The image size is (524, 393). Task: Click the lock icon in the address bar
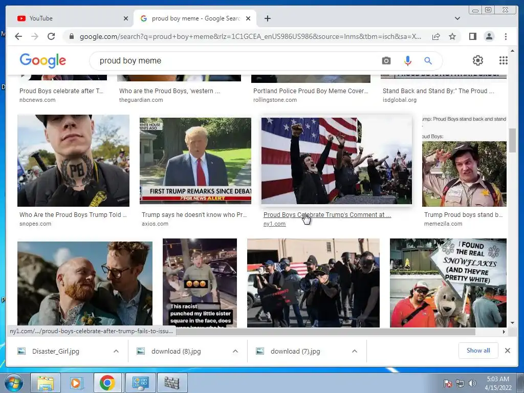[x=71, y=36]
